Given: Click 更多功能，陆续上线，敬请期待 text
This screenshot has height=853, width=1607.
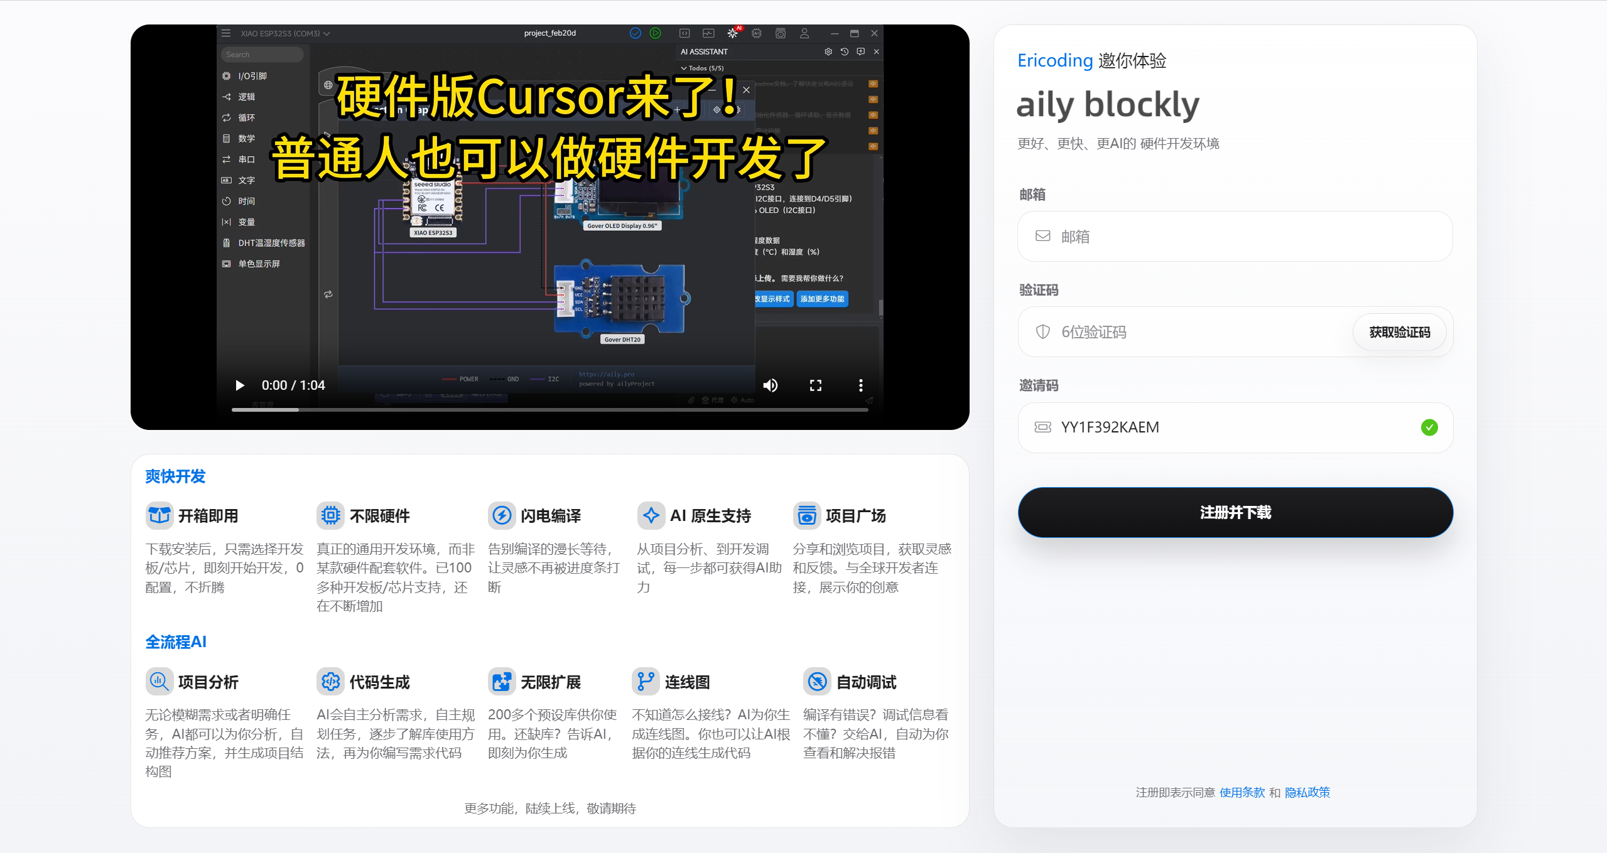Looking at the screenshot, I should 549,808.
